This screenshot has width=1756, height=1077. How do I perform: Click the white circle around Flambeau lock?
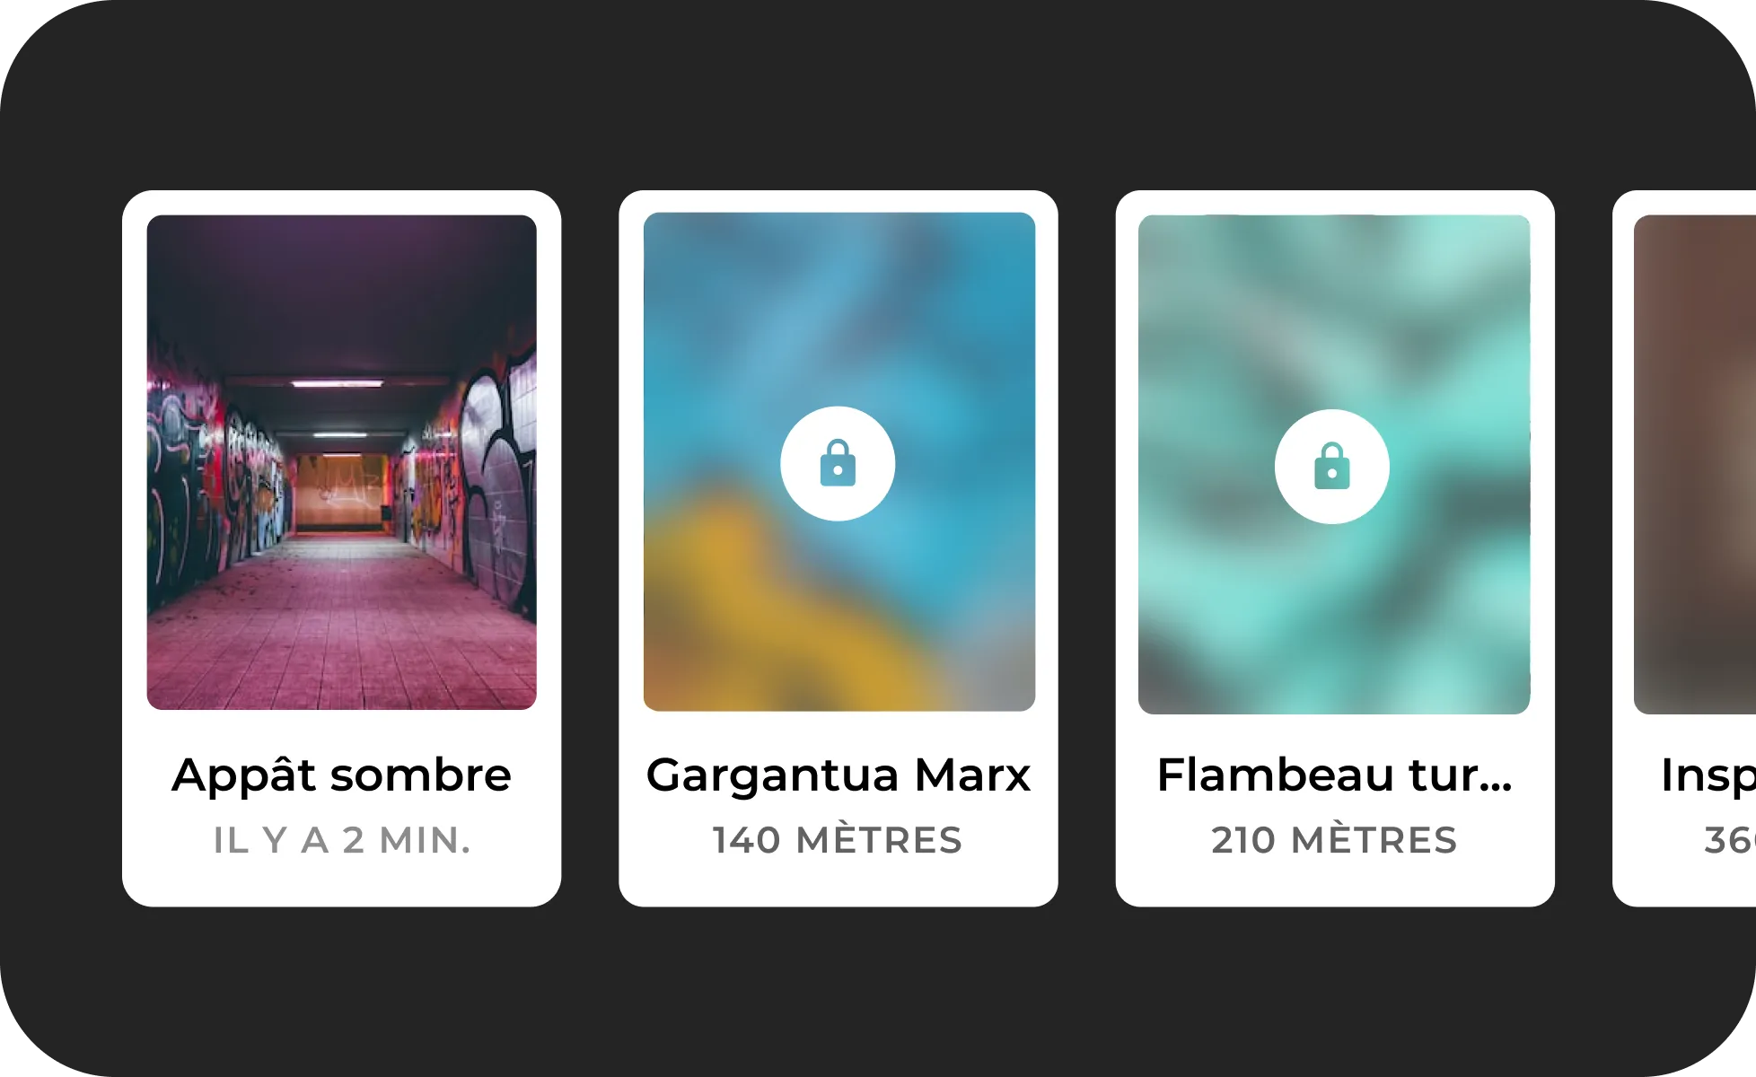pos(1332,467)
